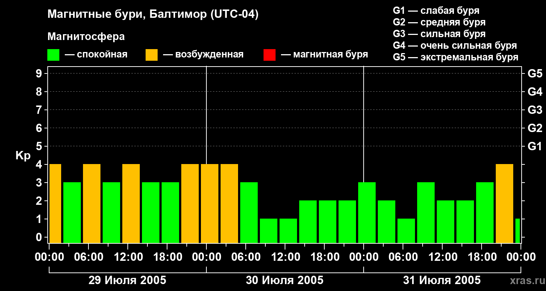Click the orange 'возбужденная' legend swatch
The width and height of the screenshot is (546, 291).
(x=152, y=55)
